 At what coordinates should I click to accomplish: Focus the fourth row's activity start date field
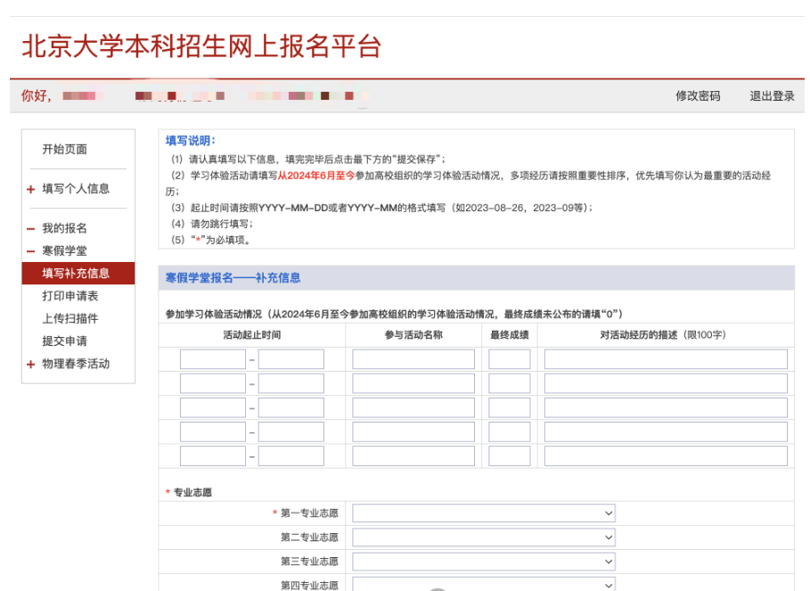(x=213, y=431)
